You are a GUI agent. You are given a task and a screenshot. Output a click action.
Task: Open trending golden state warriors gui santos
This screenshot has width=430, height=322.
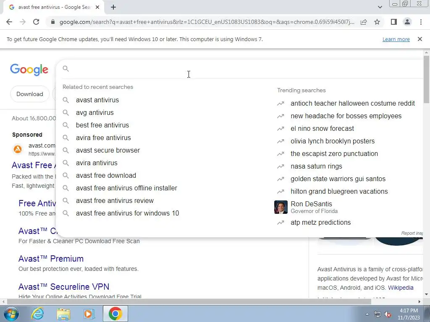pos(338,179)
